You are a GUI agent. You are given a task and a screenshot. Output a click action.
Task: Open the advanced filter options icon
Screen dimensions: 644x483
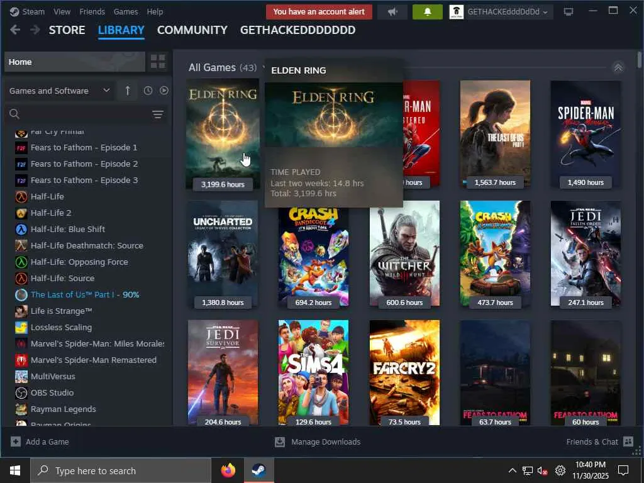click(158, 114)
